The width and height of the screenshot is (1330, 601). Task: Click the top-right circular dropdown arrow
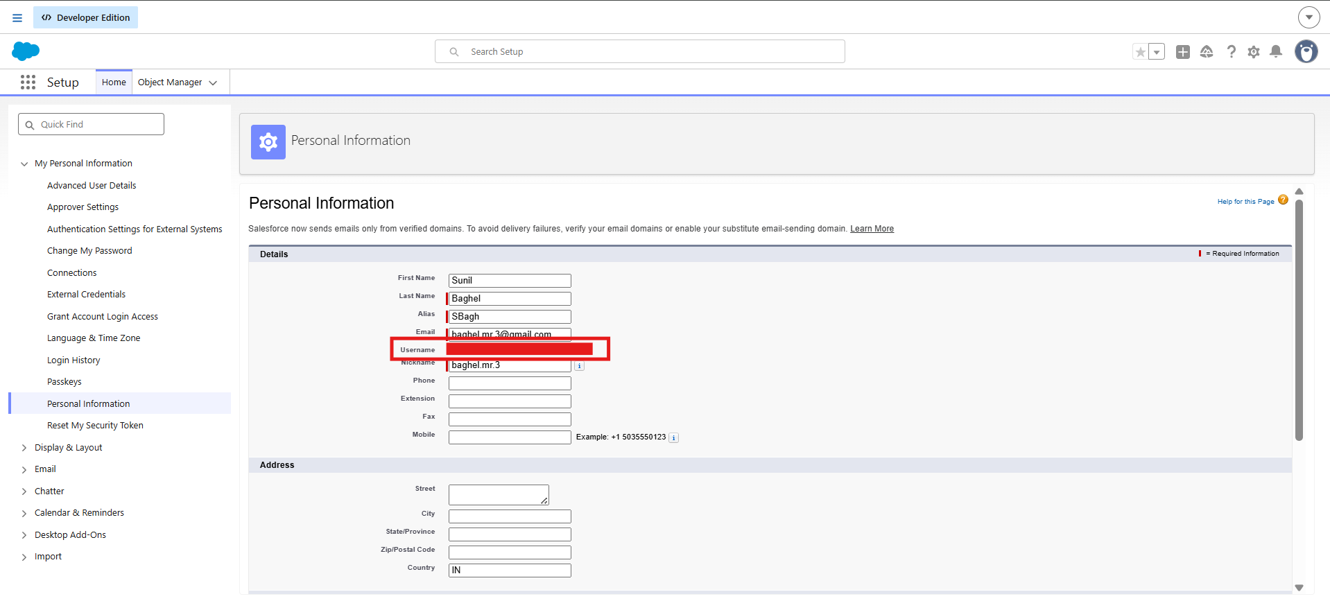(x=1309, y=17)
